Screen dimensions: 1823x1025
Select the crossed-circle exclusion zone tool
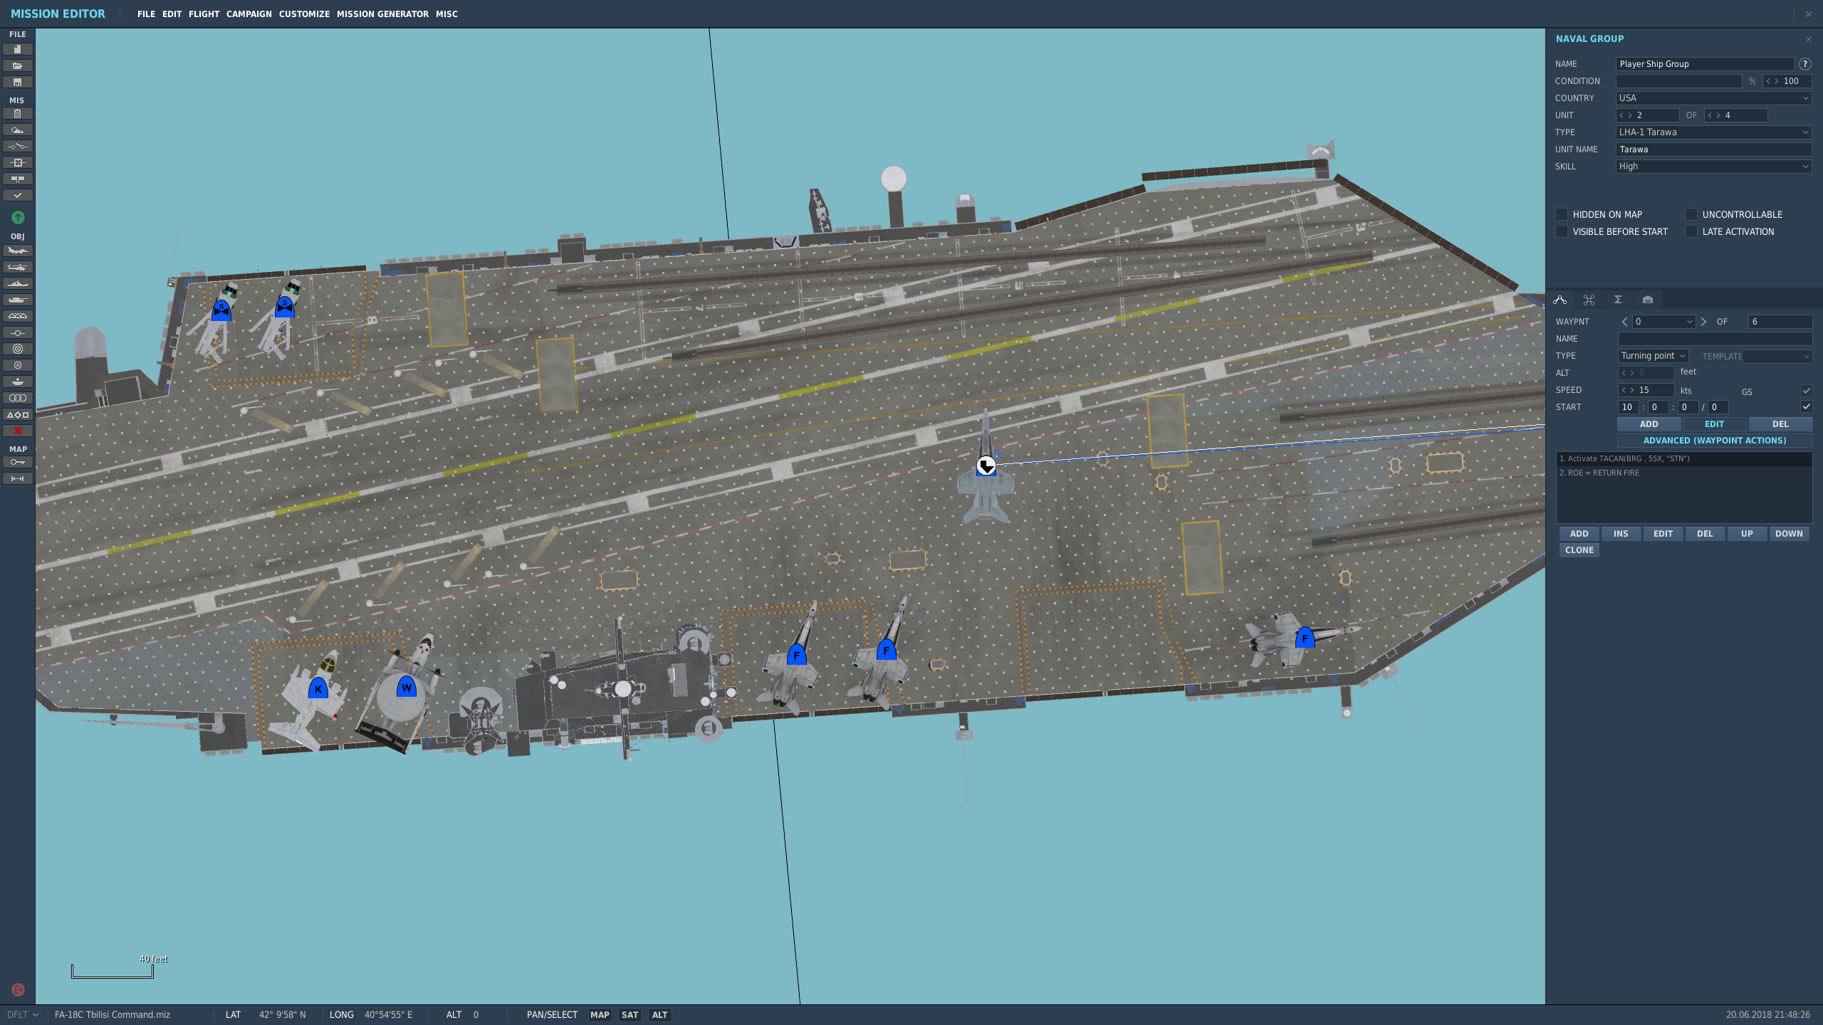pyautogui.click(x=18, y=366)
